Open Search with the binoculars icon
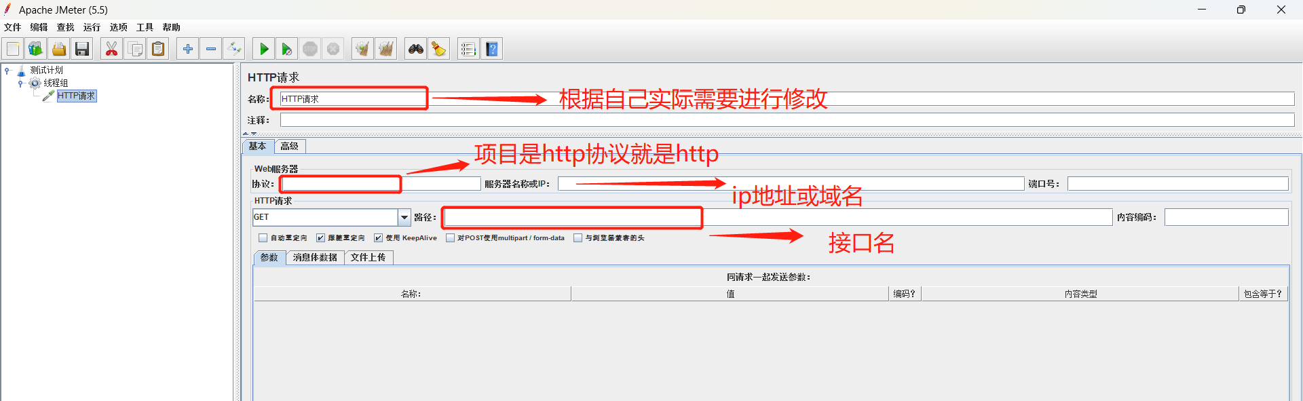1303x401 pixels. (x=415, y=49)
